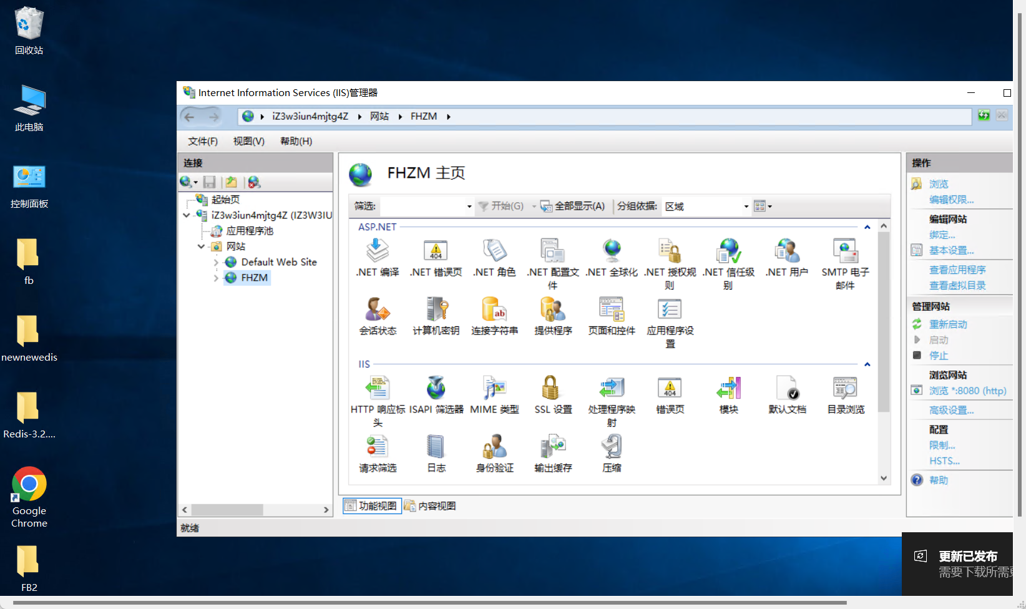
Task: Collapse the ASP.NET group
Action: point(867,227)
